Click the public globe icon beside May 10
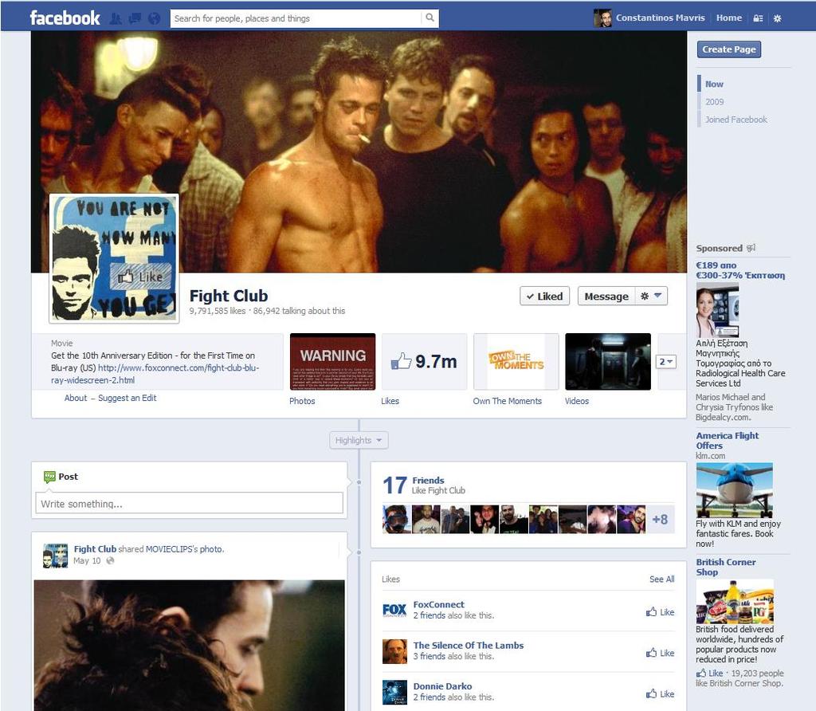The height and width of the screenshot is (711, 816). (110, 560)
